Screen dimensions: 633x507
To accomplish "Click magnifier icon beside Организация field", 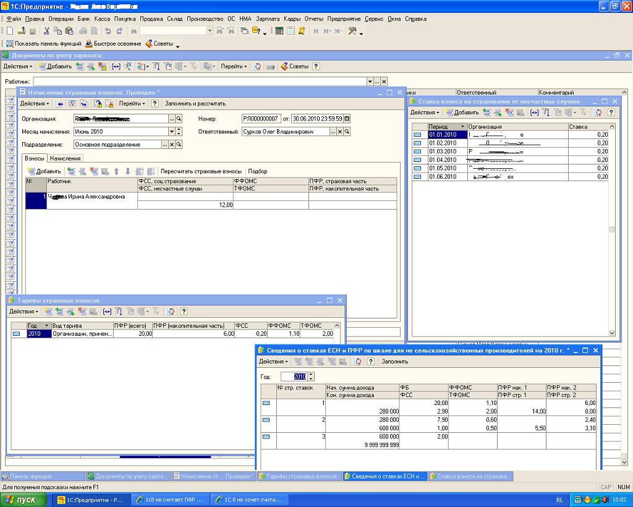I will 179,119.
